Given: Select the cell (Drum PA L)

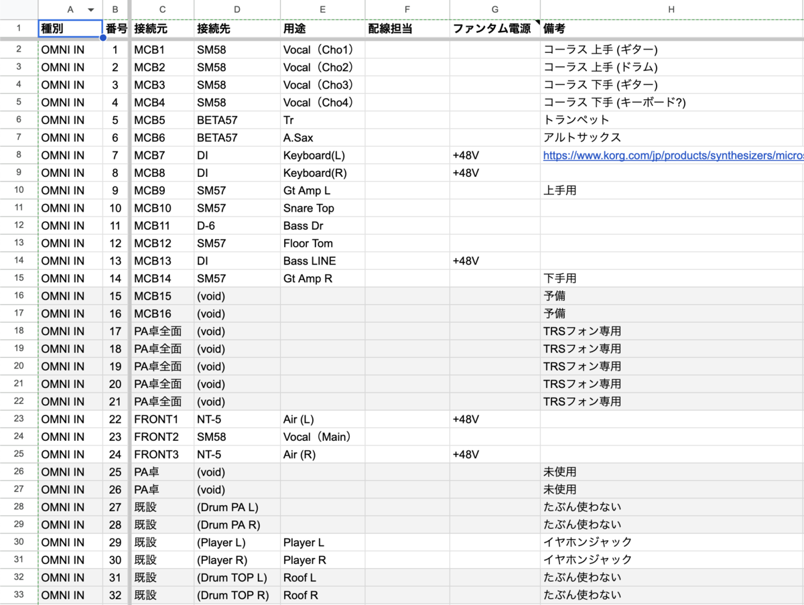Looking at the screenshot, I should click(x=237, y=507).
